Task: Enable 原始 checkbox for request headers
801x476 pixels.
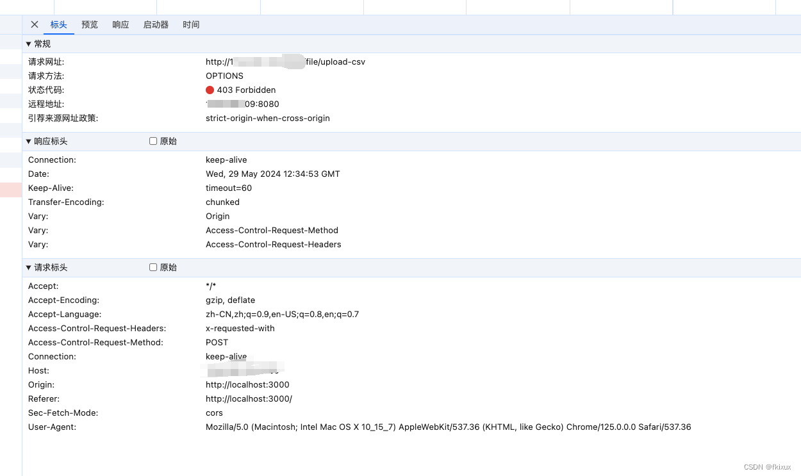Action: pyautogui.click(x=153, y=267)
